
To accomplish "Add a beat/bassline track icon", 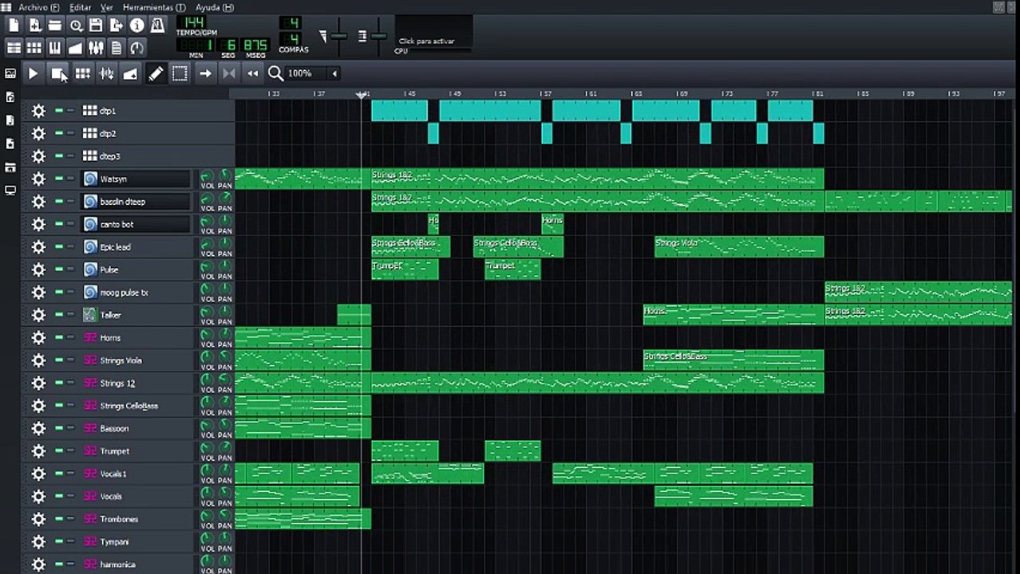I will (x=82, y=73).
